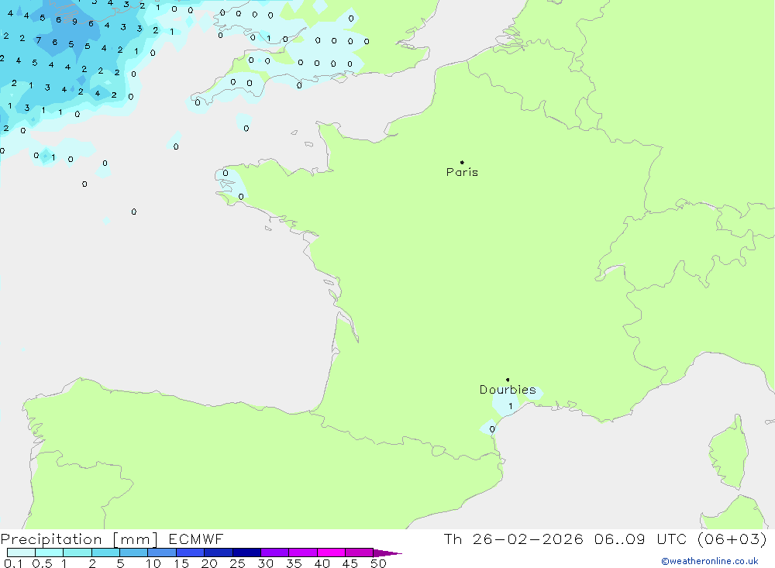This screenshot has width=775, height=568.
Task: Click the Dourbies marker dot
Action: click(x=508, y=380)
